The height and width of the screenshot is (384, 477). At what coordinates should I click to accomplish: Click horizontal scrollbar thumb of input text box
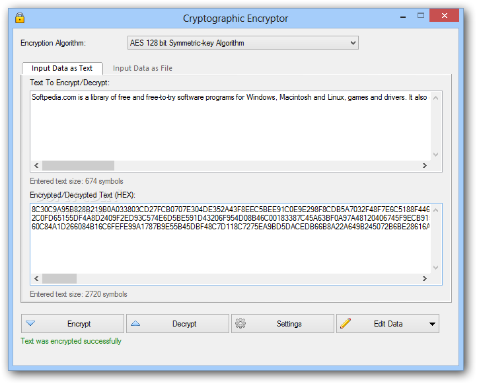point(78,165)
